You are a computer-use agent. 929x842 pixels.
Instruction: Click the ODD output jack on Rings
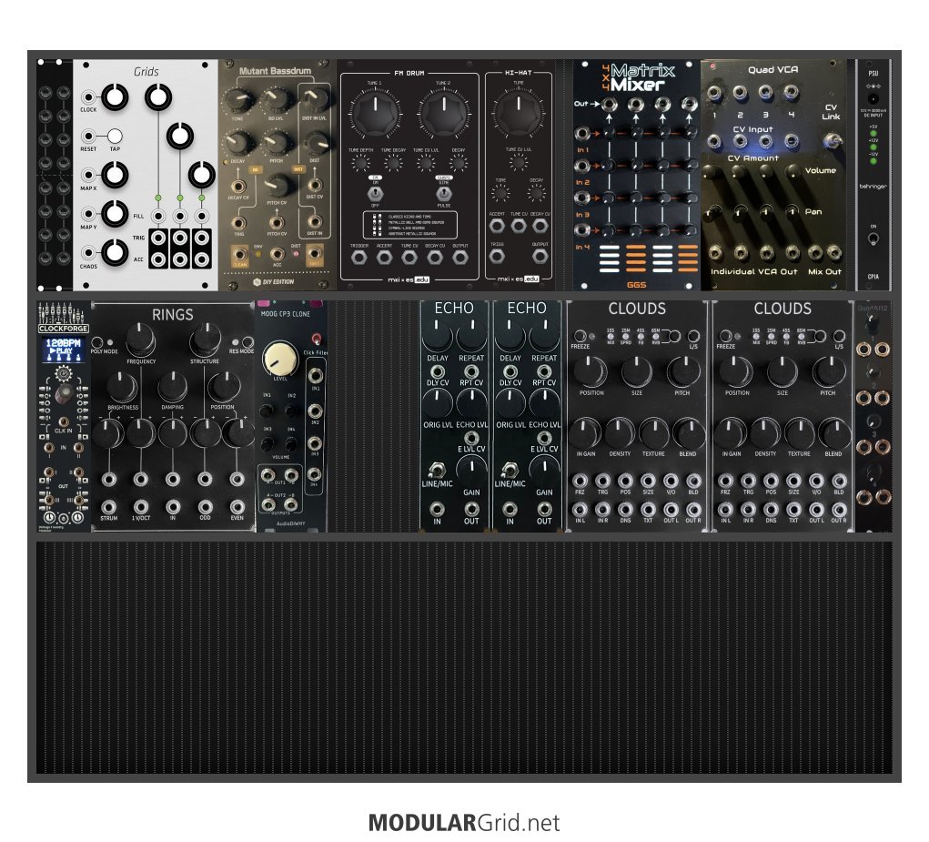(x=205, y=507)
